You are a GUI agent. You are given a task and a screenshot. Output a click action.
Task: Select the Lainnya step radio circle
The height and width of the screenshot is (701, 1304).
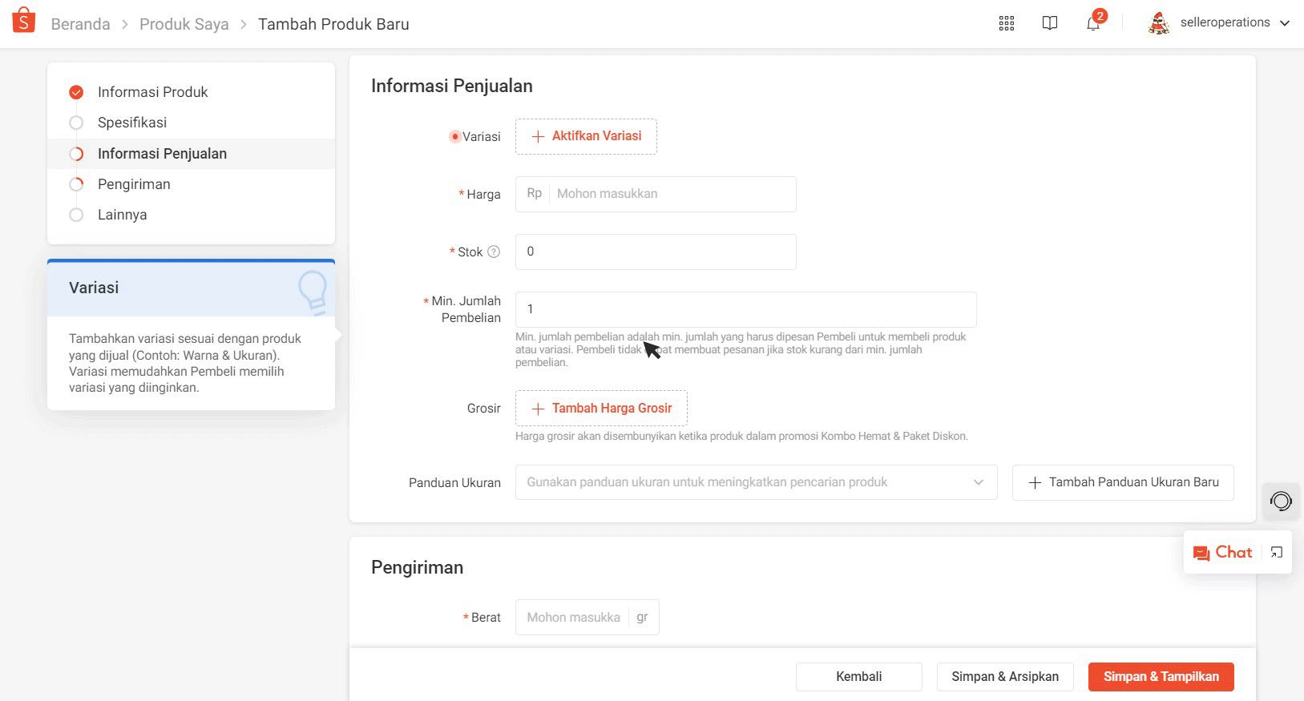(76, 215)
